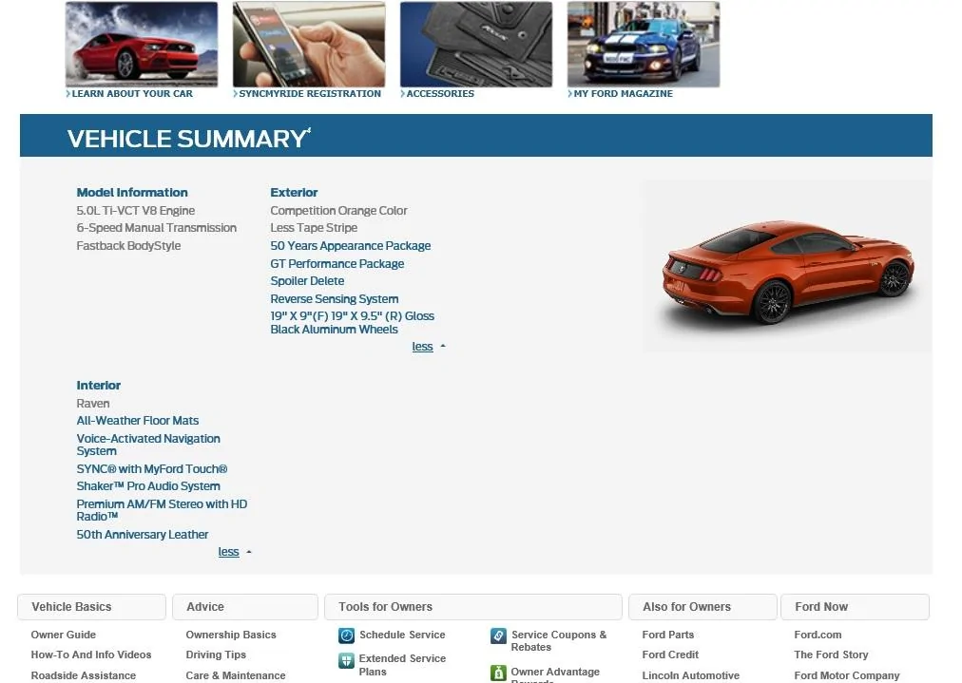This screenshot has width=962, height=683.
Task: Click Extended Service Plans text link
Action: coord(402,665)
